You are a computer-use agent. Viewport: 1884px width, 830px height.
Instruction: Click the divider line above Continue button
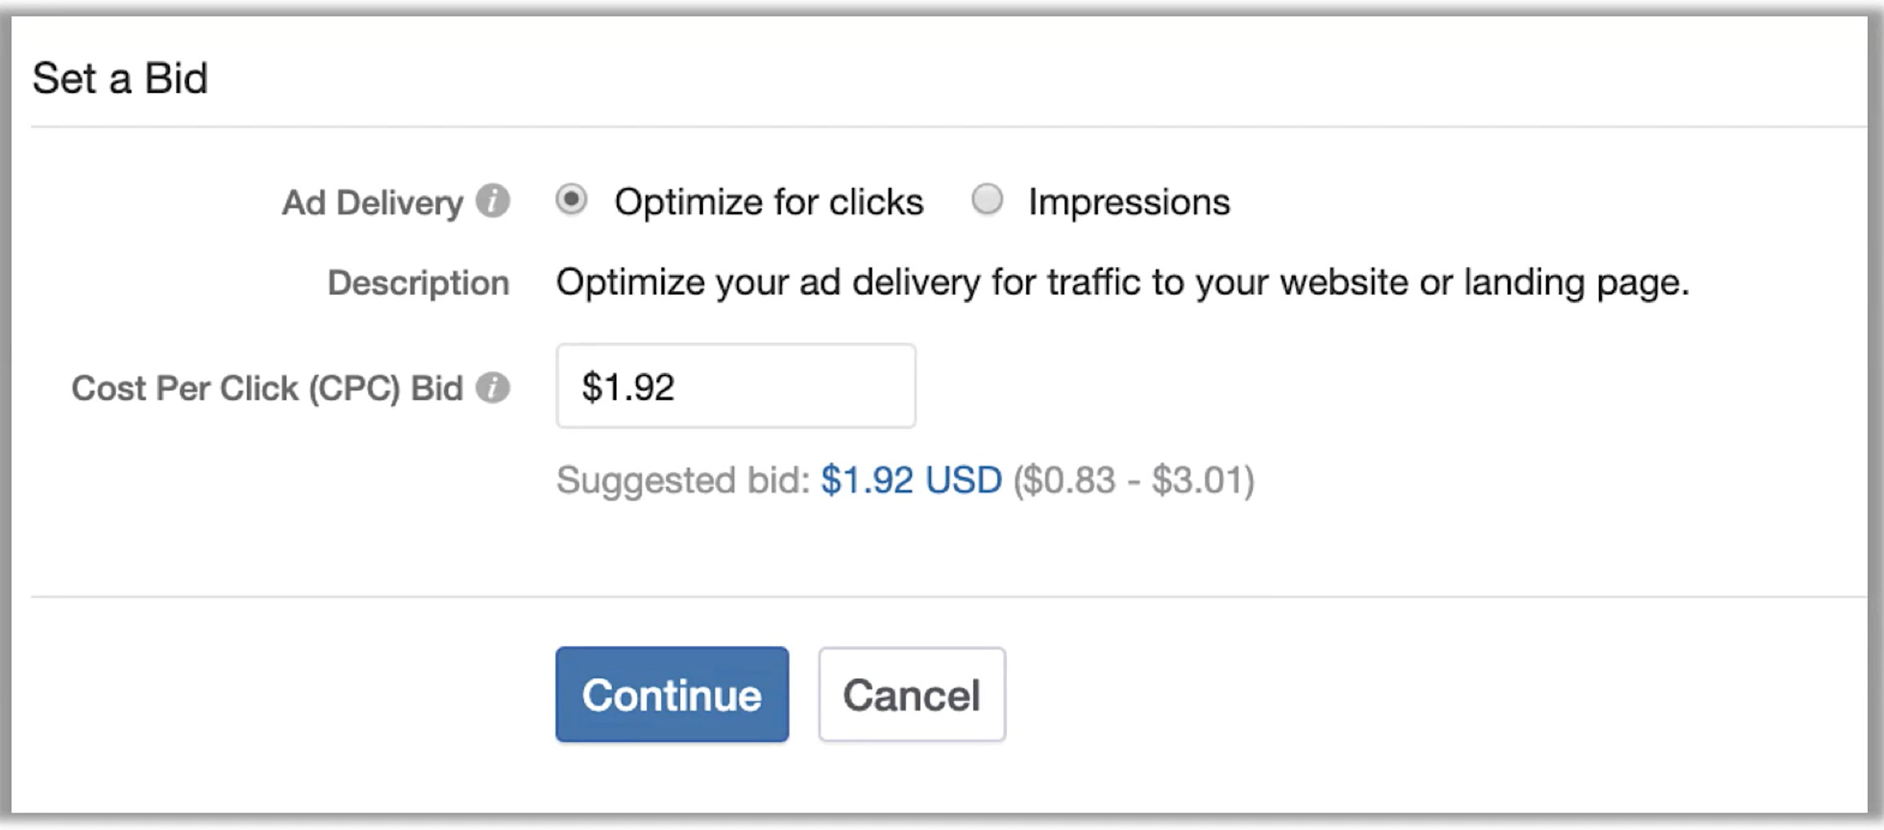coord(949,597)
